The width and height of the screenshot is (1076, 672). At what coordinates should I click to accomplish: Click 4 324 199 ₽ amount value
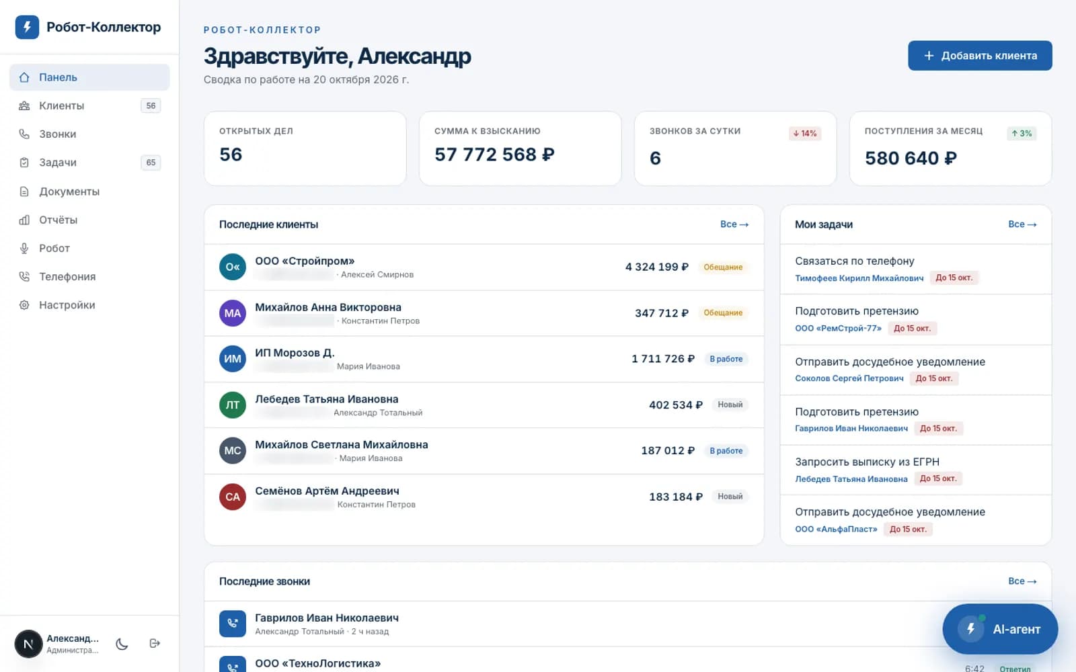coord(657,267)
